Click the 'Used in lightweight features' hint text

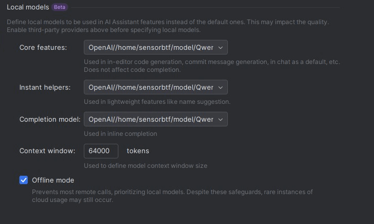[x=157, y=102]
